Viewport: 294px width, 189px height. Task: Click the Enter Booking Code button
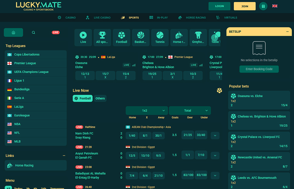pos(259,69)
